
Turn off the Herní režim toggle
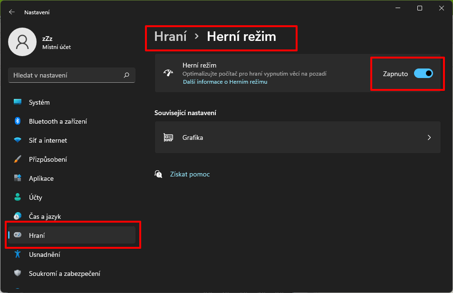[x=423, y=74]
